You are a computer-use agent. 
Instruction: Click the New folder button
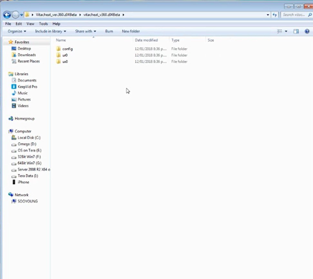tap(131, 31)
